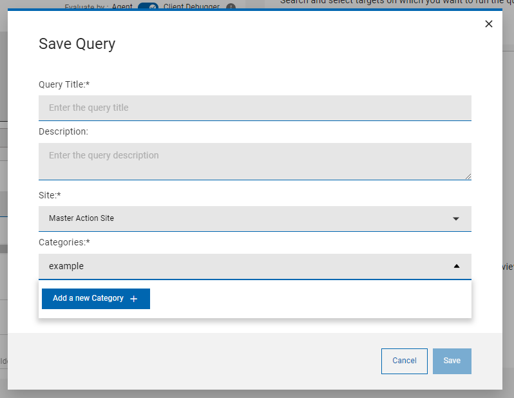The width and height of the screenshot is (514, 398).
Task: Click the Categories field showing example
Action: pyautogui.click(x=245, y=266)
